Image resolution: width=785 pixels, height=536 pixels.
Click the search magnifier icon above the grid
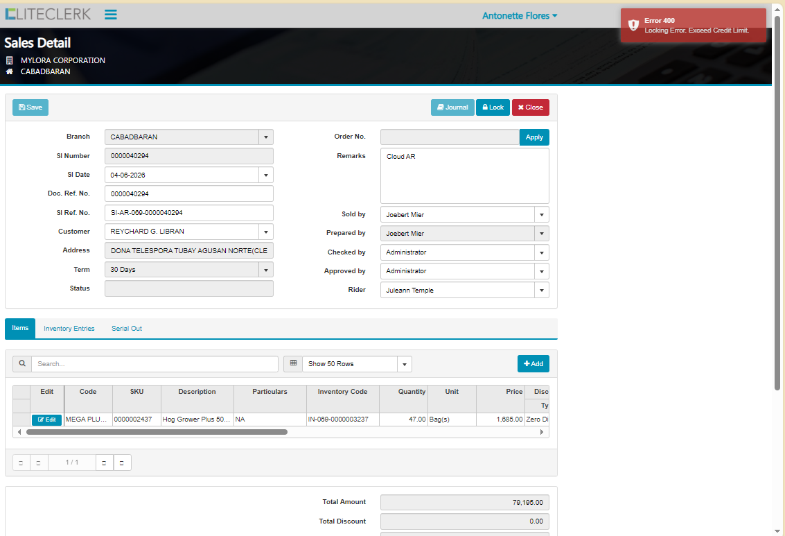click(22, 363)
